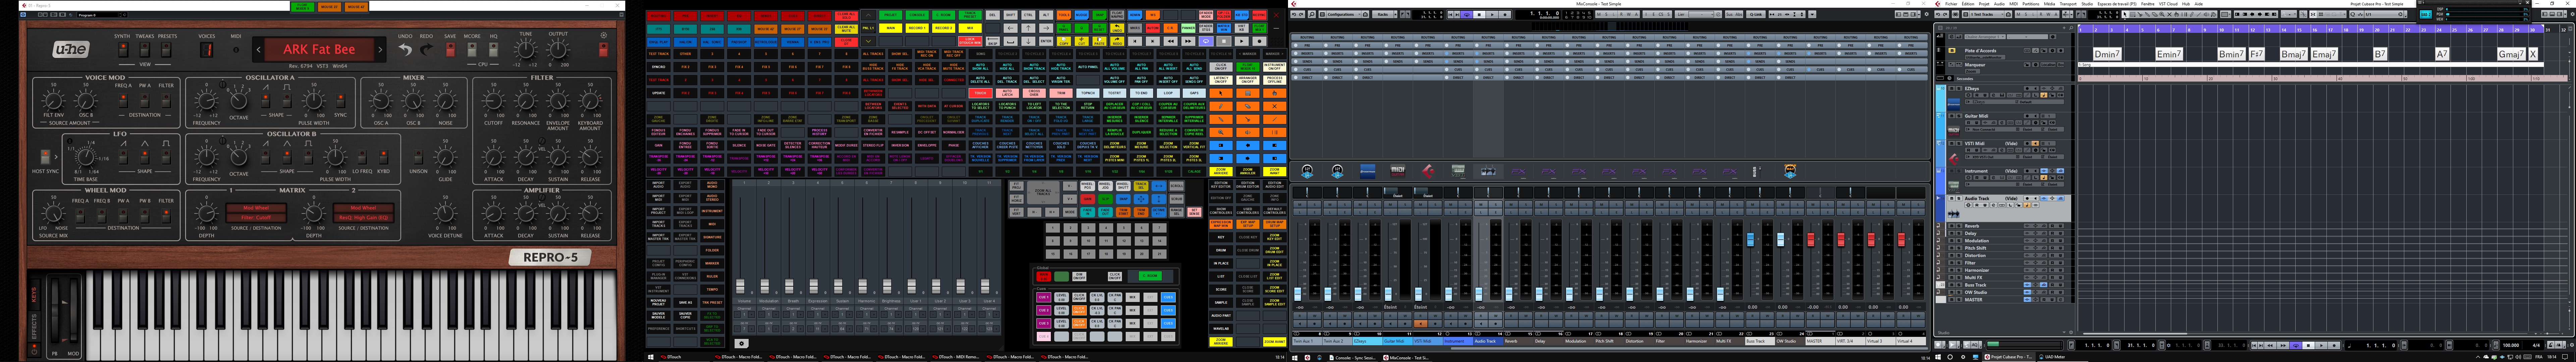Click the Repro-5 undo arrow
The width and height of the screenshot is (2576, 362).
[405, 50]
